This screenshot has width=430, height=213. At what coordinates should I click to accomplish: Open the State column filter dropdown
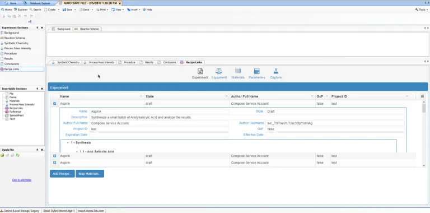[227, 96]
